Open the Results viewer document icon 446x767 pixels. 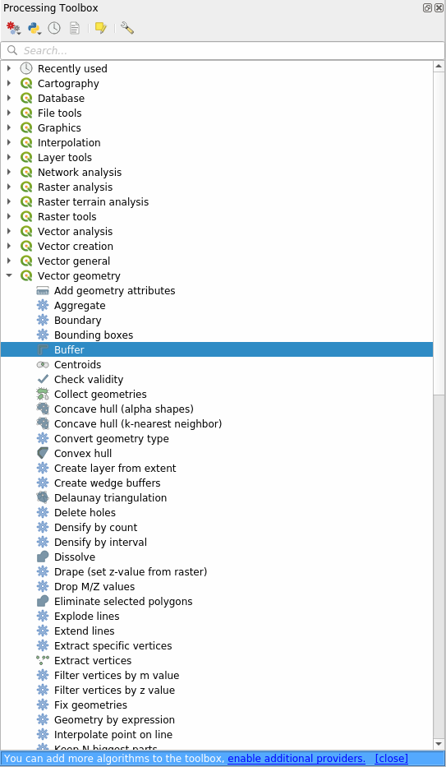click(74, 29)
